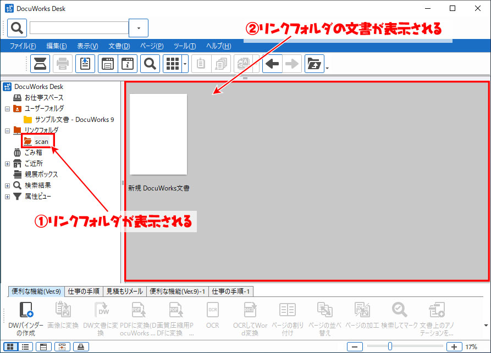The height and width of the screenshot is (353, 491).
Task: Click the DW文書に変換 icon
Action: point(102,310)
